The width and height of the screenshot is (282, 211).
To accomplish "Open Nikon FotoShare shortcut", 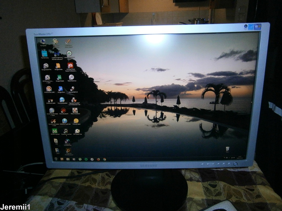I will coord(75,110).
